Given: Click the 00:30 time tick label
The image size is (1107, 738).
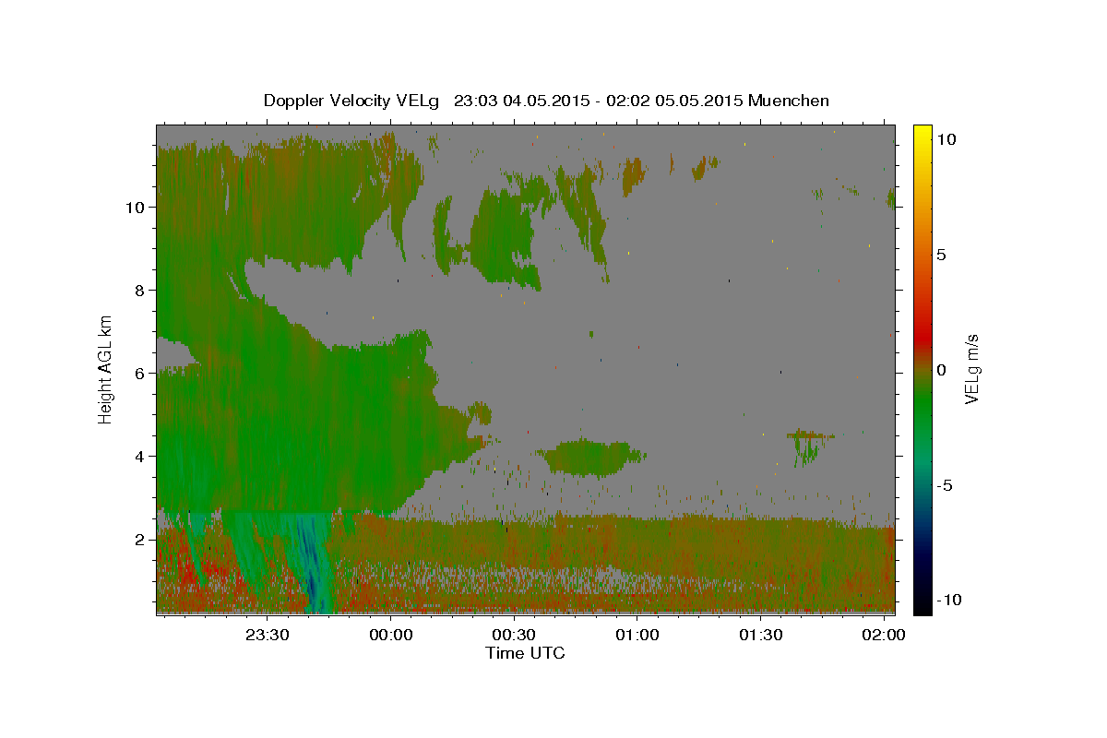Looking at the screenshot, I should (x=514, y=635).
